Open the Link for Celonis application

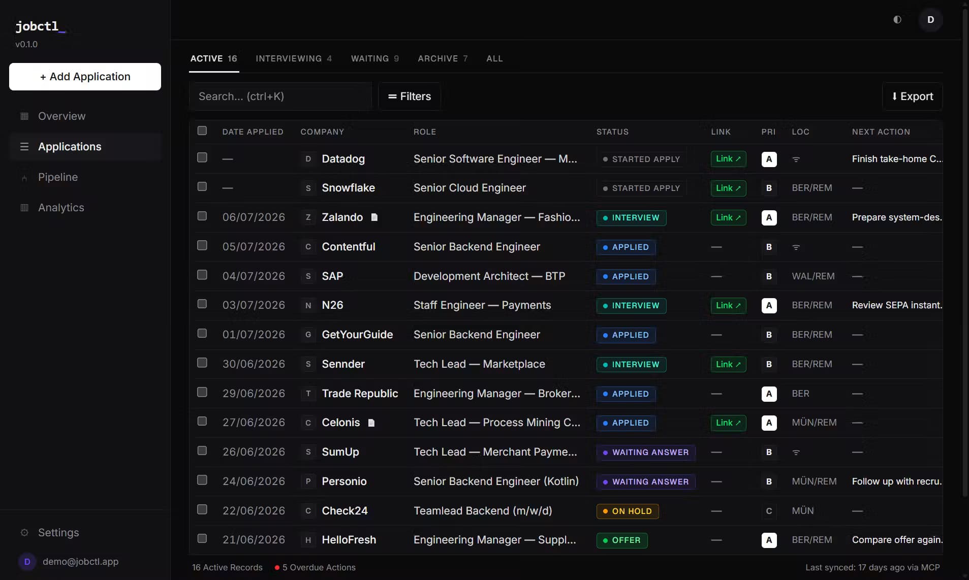[728, 423]
